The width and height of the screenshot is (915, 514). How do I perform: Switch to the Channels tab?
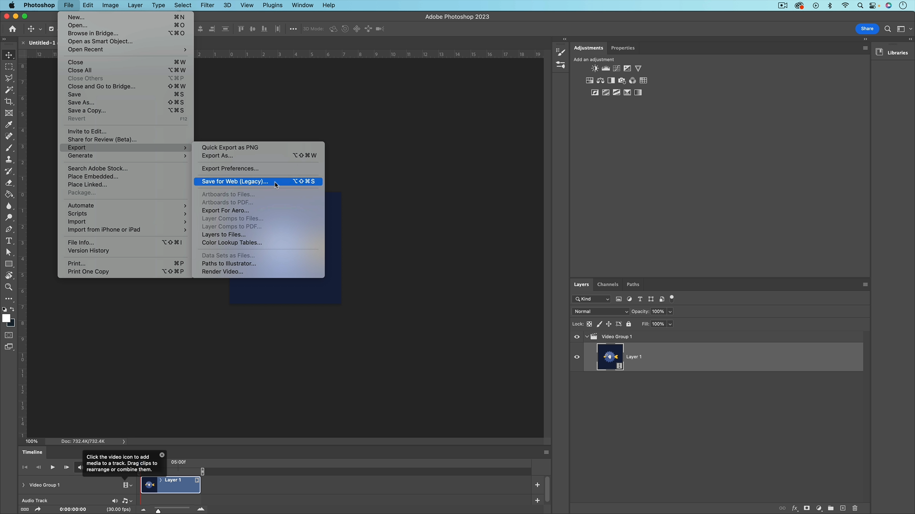pos(608,284)
